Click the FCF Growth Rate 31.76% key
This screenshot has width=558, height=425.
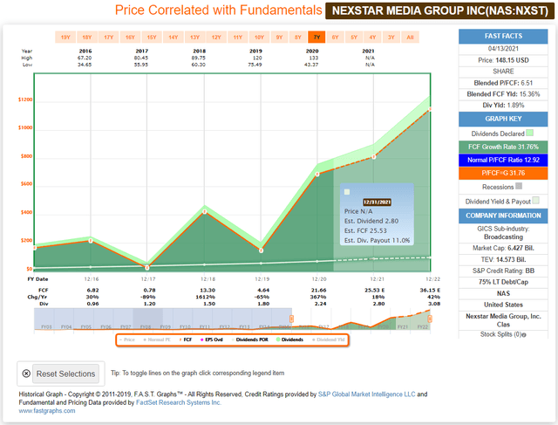[503, 147]
